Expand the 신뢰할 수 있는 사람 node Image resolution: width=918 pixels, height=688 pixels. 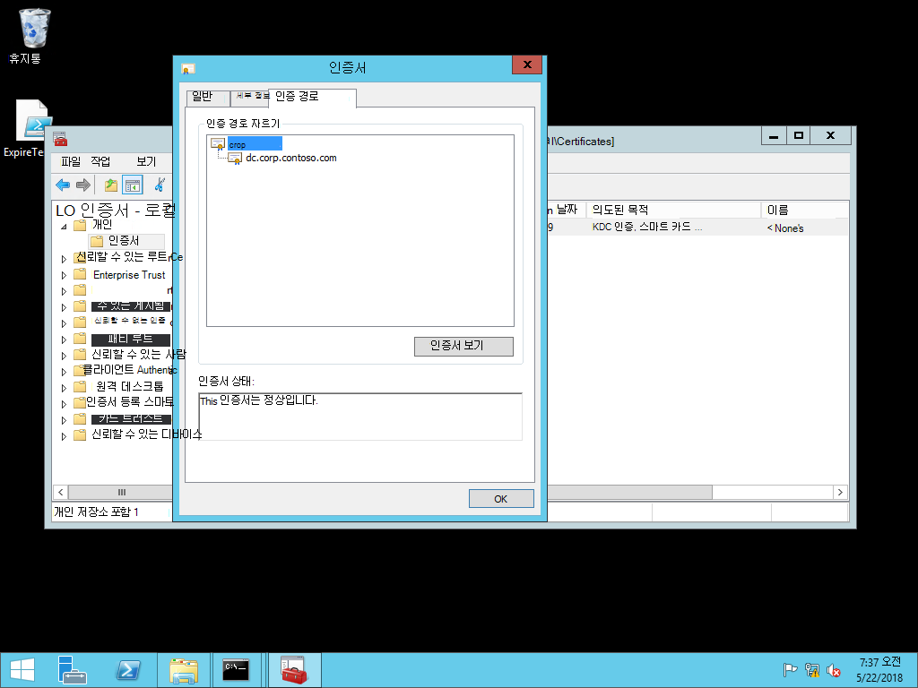click(x=64, y=355)
